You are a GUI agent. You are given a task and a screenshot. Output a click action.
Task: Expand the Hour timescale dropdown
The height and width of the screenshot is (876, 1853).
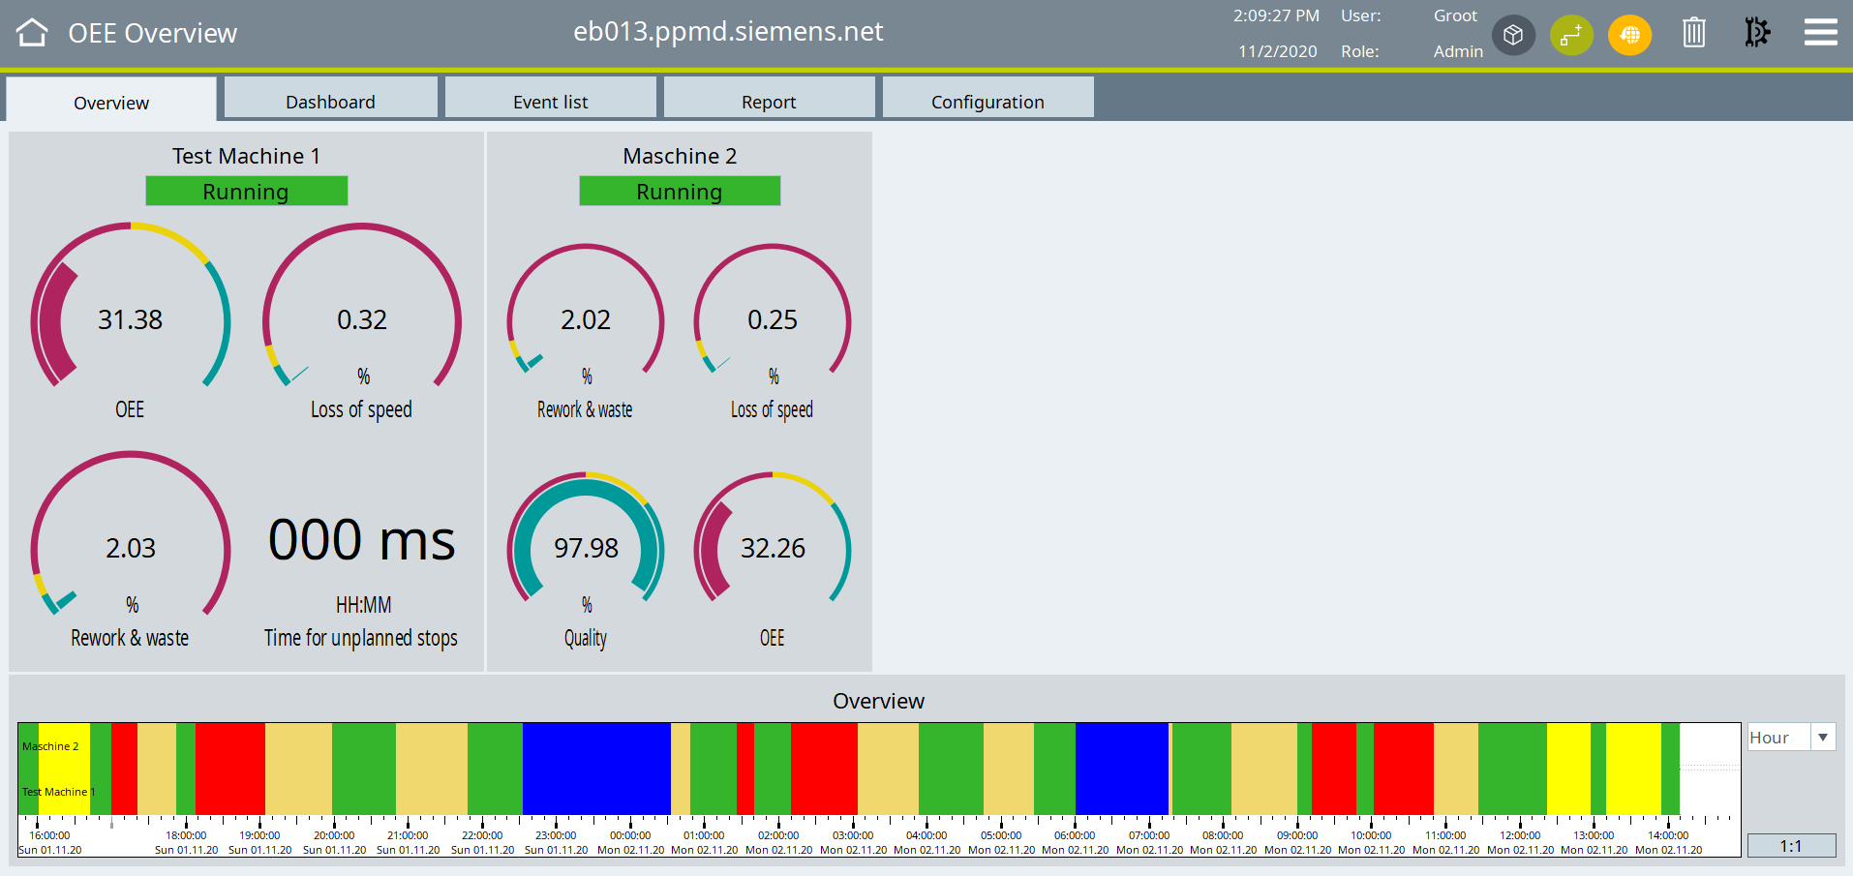[x=1822, y=738]
